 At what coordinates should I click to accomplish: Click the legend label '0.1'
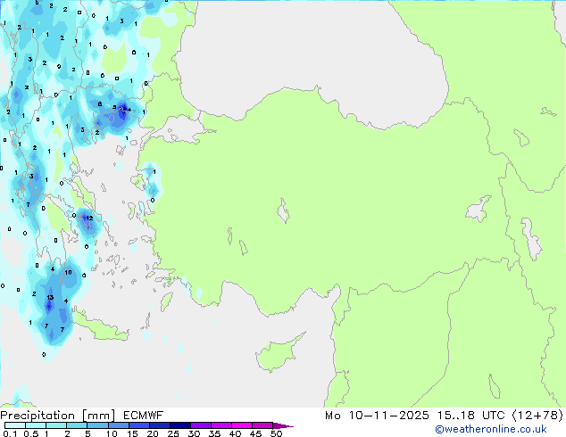click(10, 433)
